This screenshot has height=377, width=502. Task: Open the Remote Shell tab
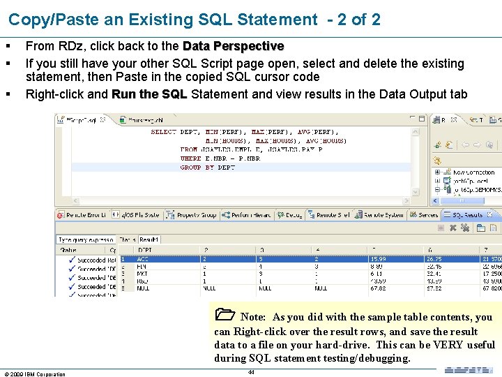coord(329,215)
